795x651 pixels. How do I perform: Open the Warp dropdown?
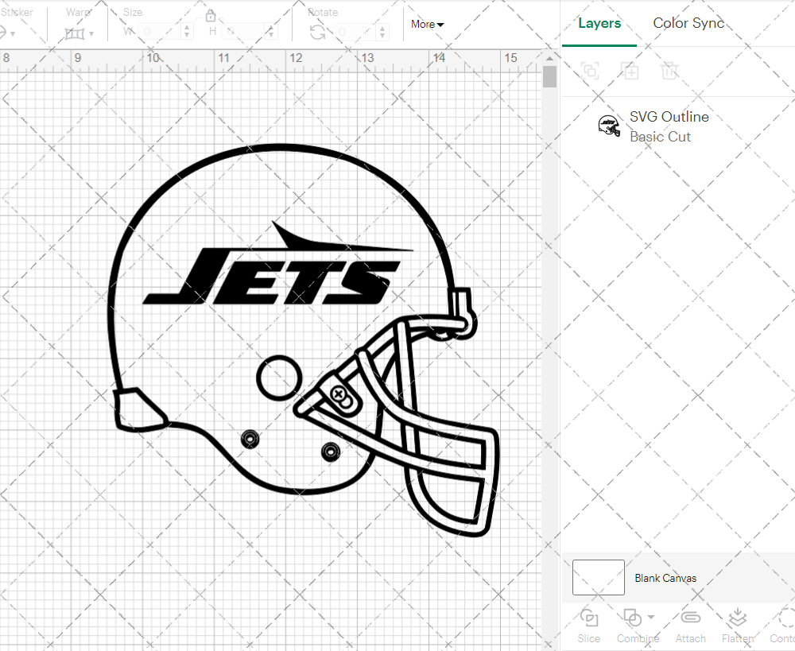[x=79, y=33]
